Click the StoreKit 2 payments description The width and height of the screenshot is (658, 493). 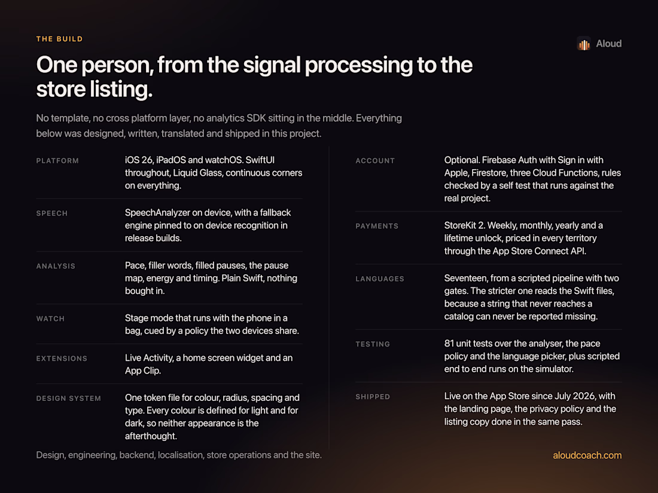coord(524,238)
